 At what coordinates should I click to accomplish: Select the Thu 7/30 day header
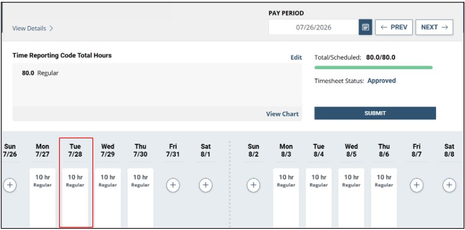click(140, 150)
